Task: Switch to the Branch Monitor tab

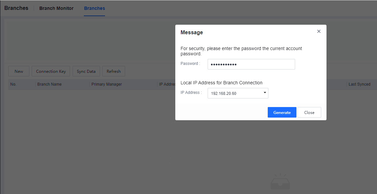Action: pos(56,8)
